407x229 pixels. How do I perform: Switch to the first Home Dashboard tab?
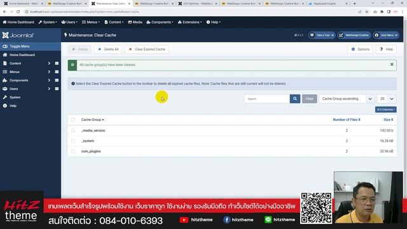pyautogui.click(x=24, y=4)
